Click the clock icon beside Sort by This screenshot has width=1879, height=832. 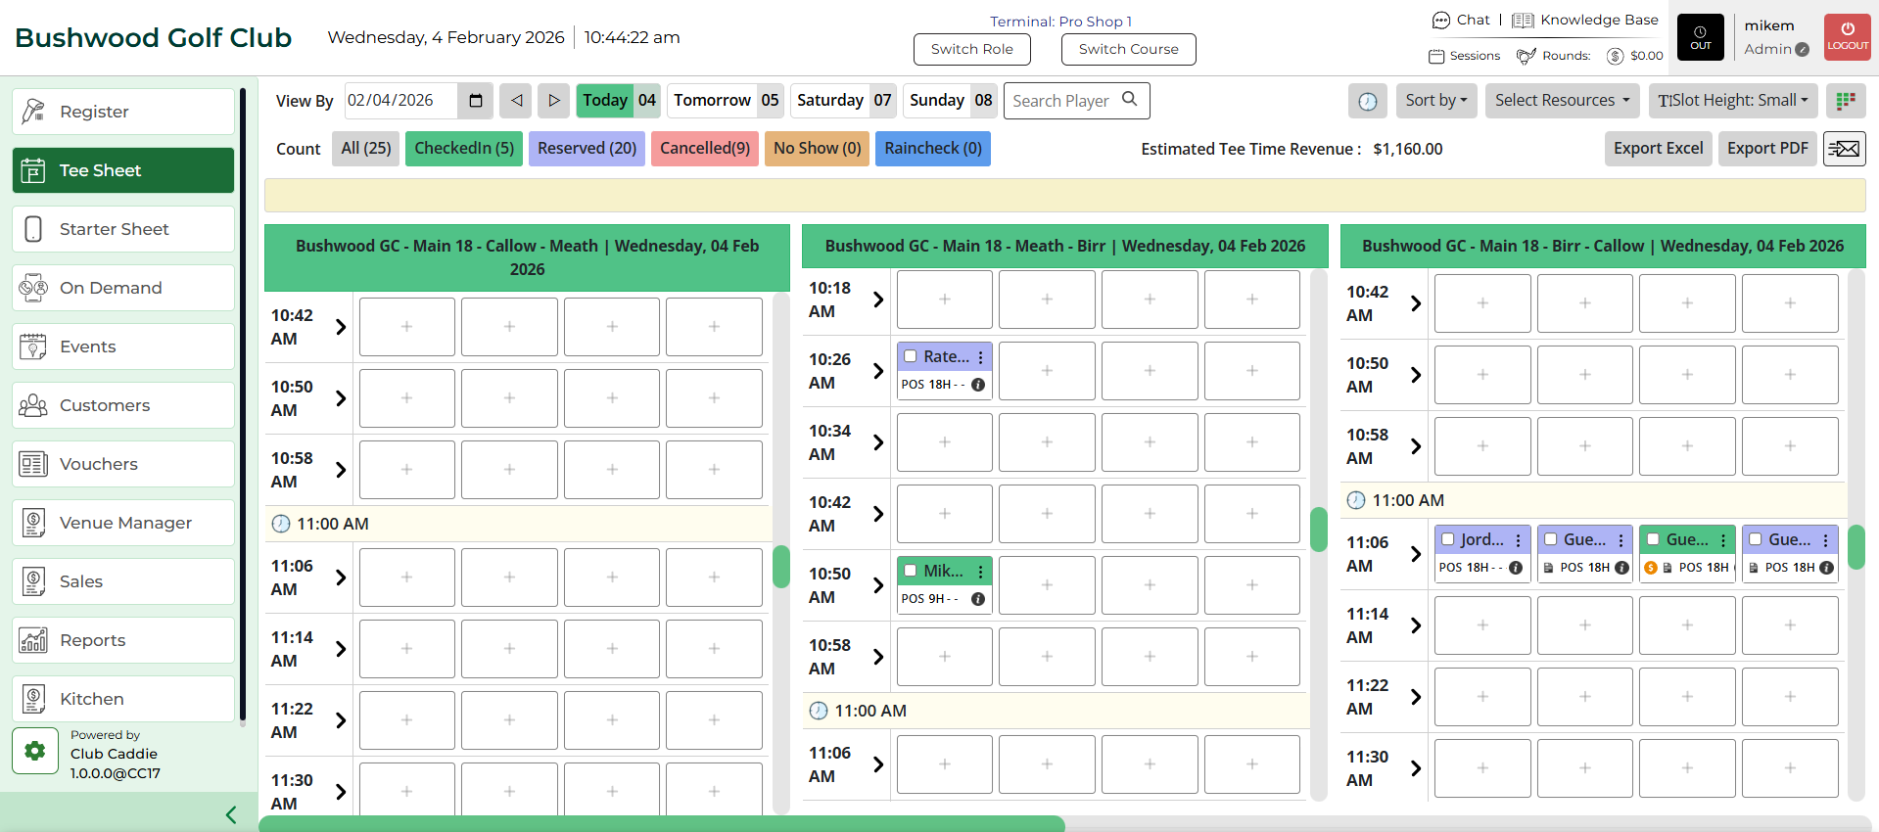point(1367,101)
